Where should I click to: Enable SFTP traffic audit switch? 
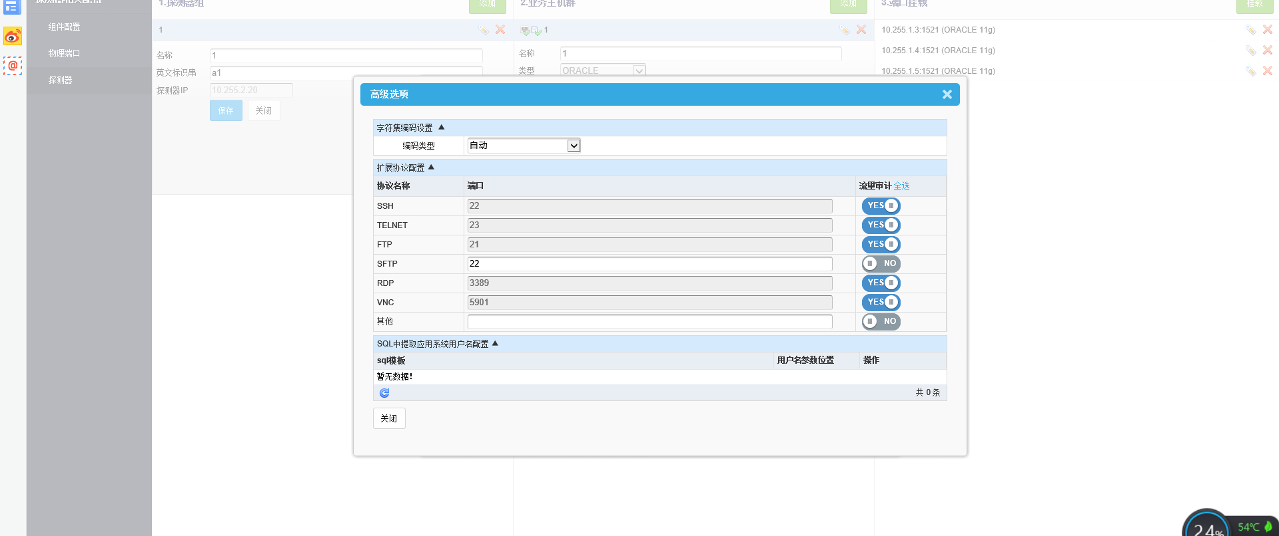coord(881,264)
